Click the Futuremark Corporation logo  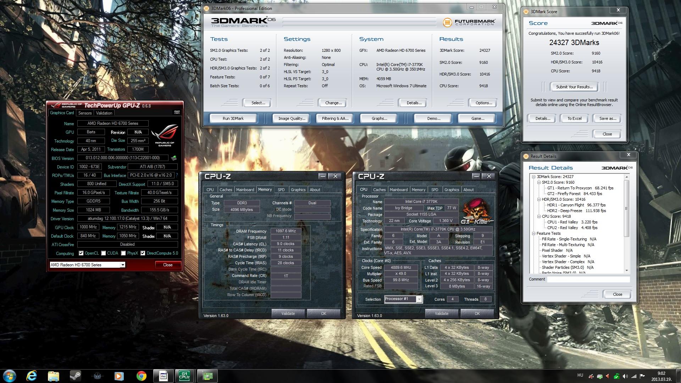pos(469,22)
